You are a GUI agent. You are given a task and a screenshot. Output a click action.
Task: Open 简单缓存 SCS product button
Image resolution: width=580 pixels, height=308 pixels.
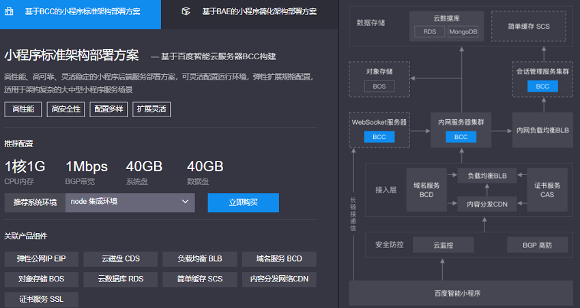[x=200, y=279]
